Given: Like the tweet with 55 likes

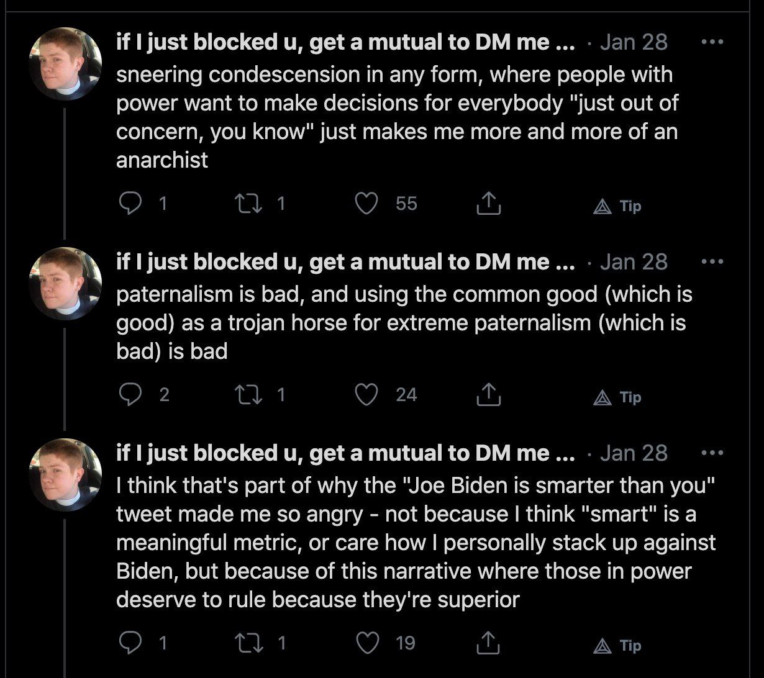Looking at the screenshot, I should click(366, 204).
